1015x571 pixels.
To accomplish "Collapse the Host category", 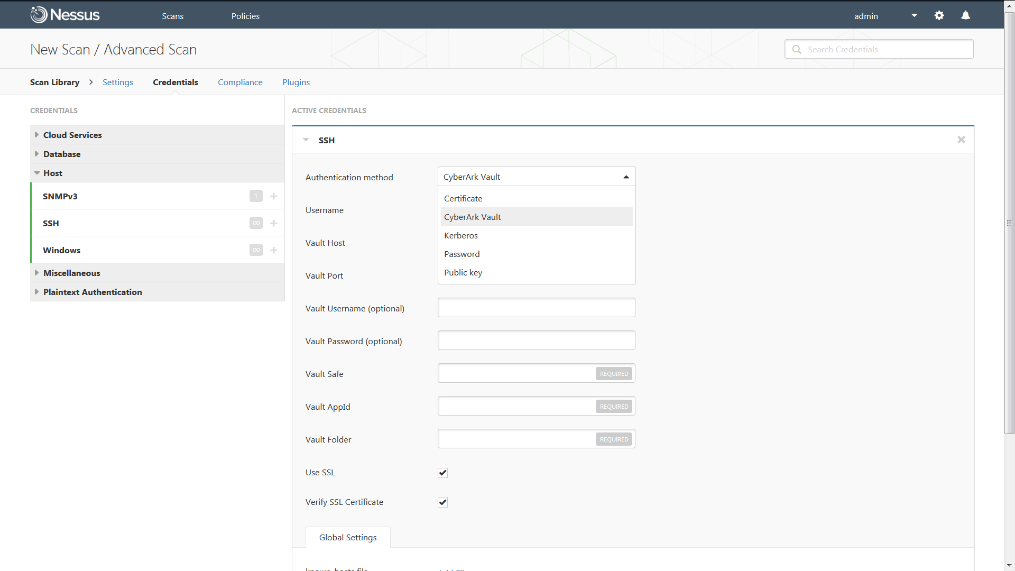I will 157,173.
